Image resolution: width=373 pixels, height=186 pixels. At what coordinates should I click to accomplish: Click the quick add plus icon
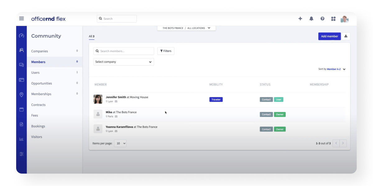pos(300,19)
